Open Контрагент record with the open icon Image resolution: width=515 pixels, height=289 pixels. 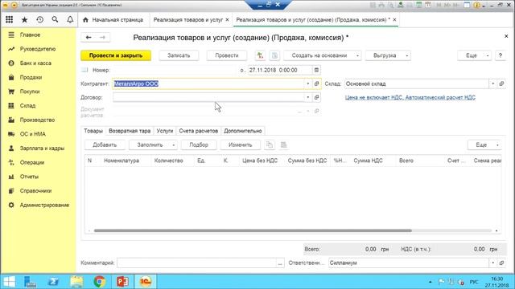[316, 83]
